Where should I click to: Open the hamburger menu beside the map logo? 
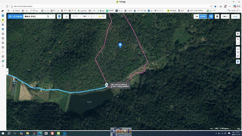(10, 17)
